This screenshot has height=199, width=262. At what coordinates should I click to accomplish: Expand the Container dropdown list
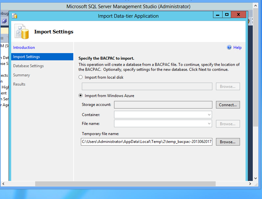(x=209, y=115)
